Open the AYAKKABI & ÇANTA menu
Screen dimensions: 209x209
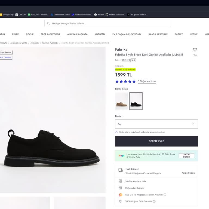pyautogui.click(x=77, y=34)
